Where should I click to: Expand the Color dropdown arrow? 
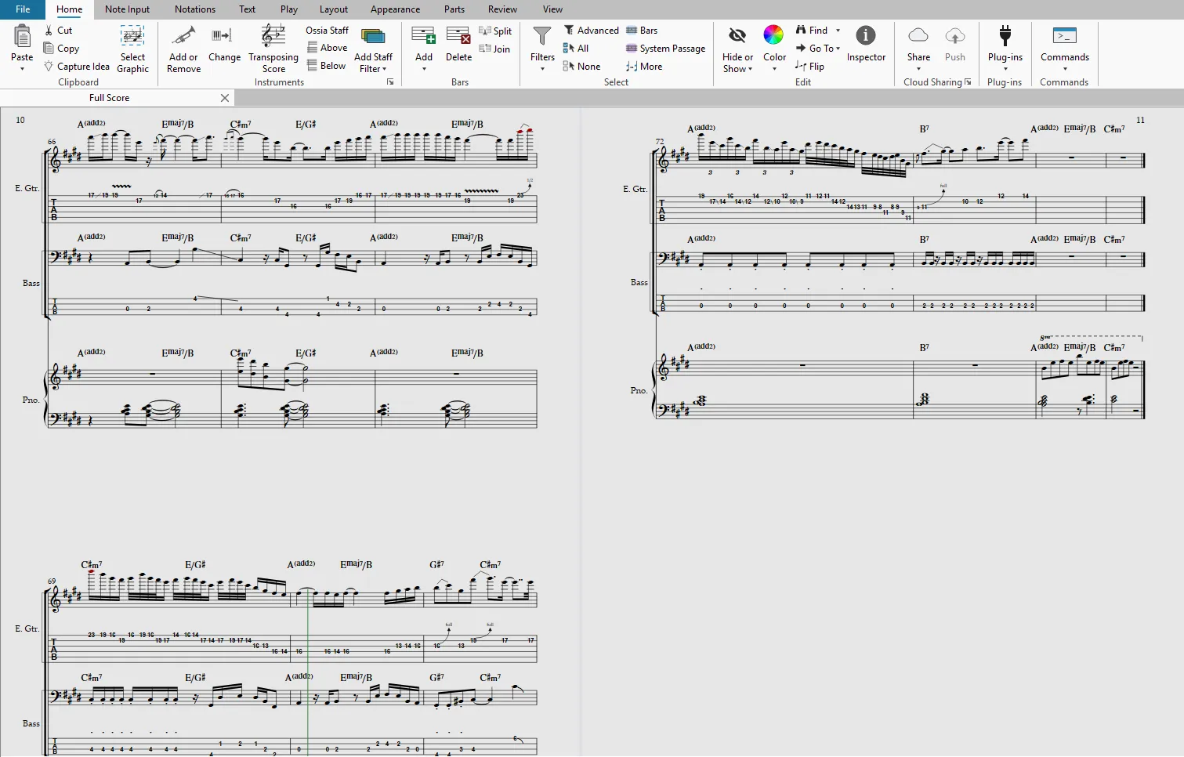pyautogui.click(x=774, y=69)
